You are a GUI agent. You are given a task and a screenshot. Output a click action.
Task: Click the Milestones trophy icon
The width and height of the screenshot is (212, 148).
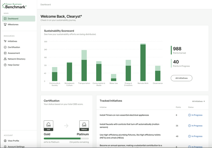[x=5, y=24]
